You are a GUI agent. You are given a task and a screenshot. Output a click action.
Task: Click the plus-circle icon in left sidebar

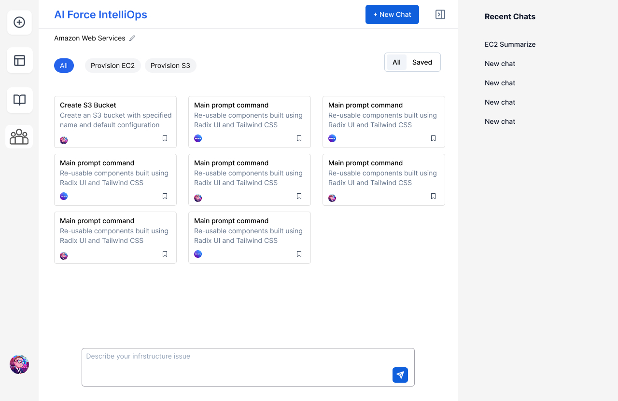click(19, 22)
